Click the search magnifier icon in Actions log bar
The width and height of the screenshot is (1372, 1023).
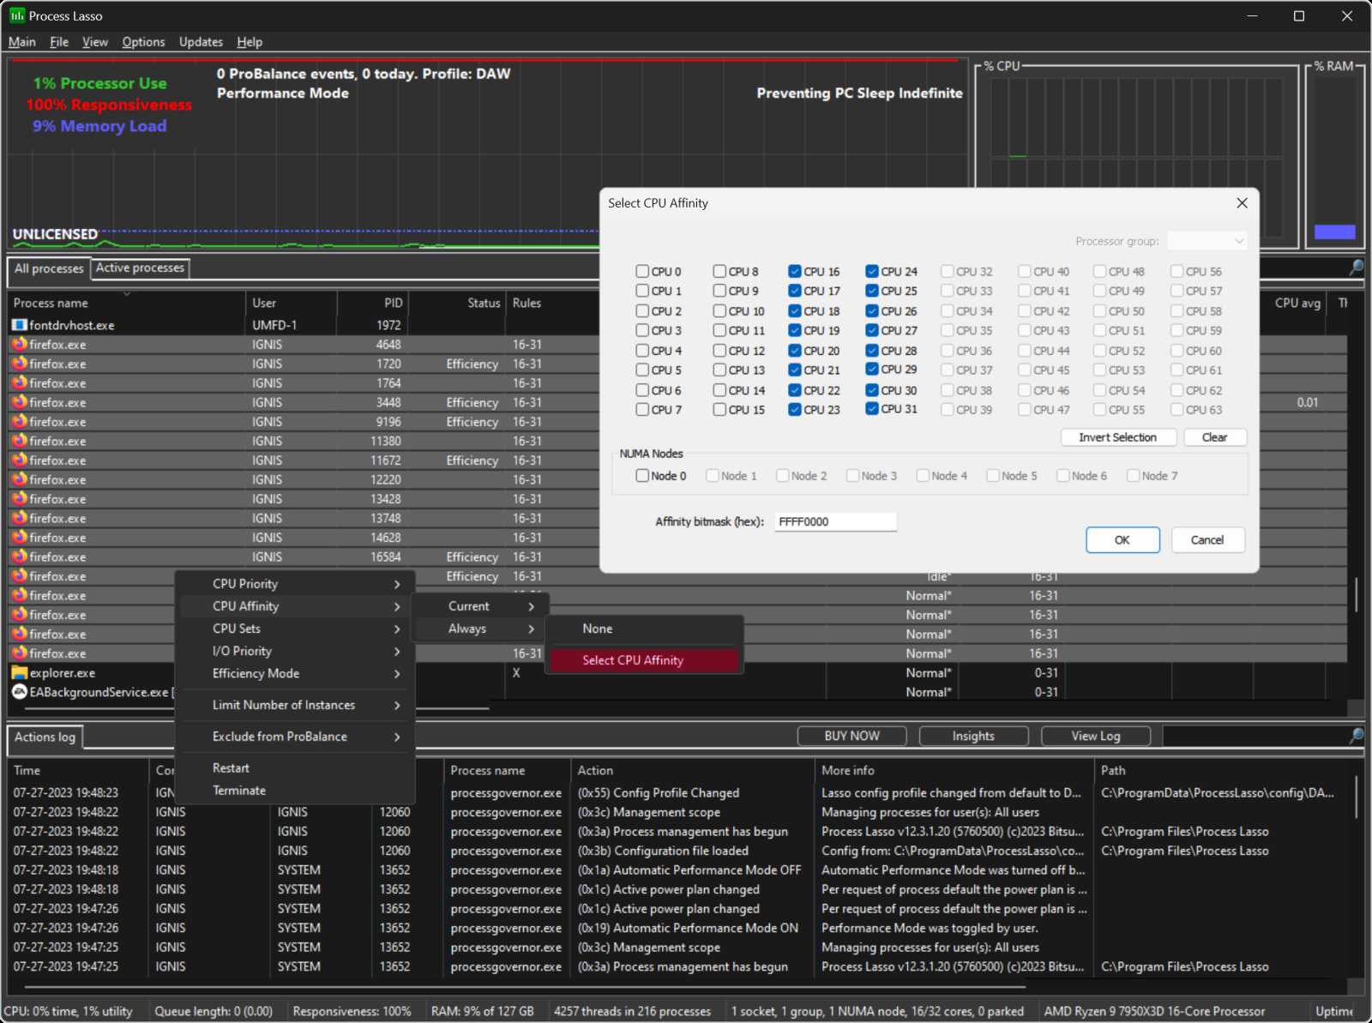[x=1356, y=736]
